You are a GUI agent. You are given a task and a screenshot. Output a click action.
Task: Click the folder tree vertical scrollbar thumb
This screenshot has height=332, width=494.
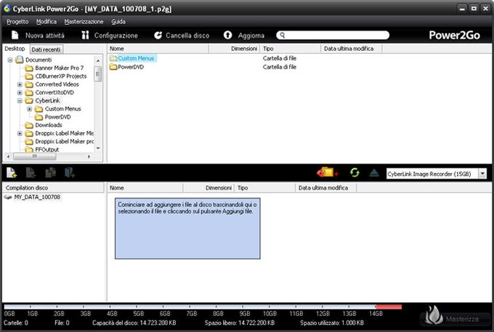pyautogui.click(x=97, y=74)
